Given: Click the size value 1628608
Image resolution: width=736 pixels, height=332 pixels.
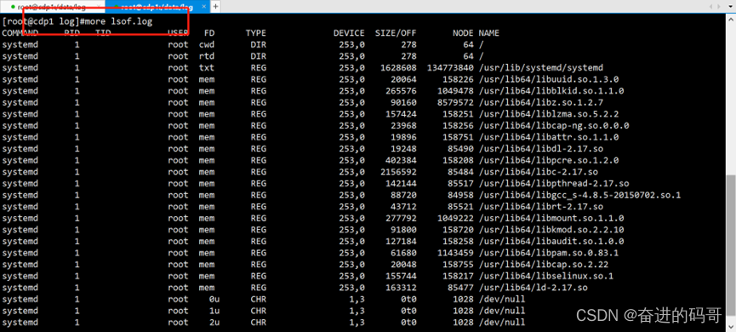Looking at the screenshot, I should click(398, 67).
